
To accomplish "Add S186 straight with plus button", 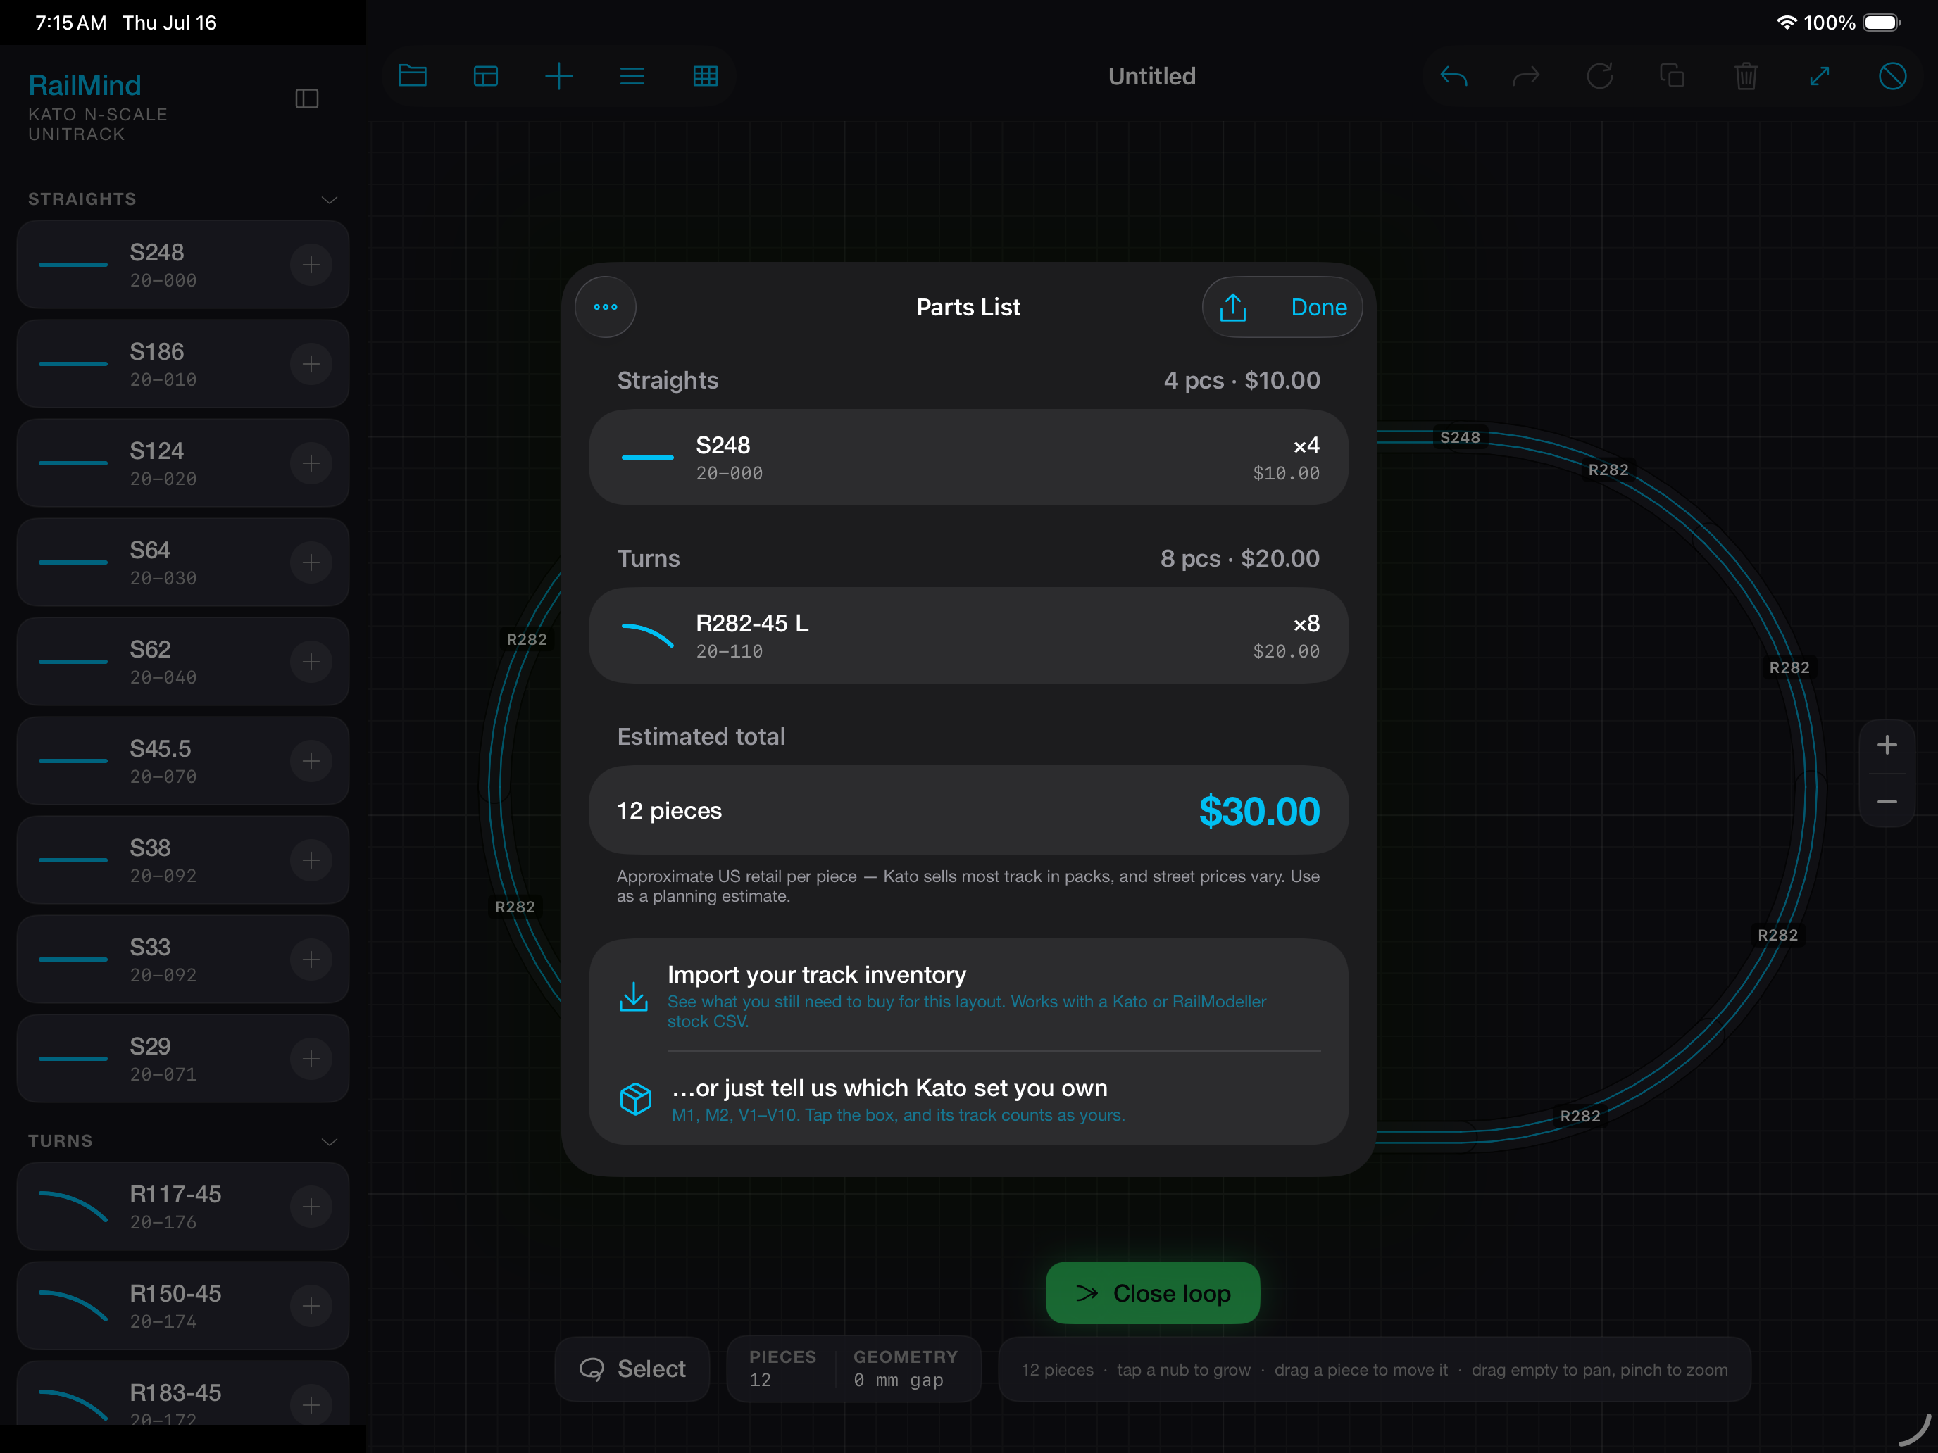I will point(311,363).
